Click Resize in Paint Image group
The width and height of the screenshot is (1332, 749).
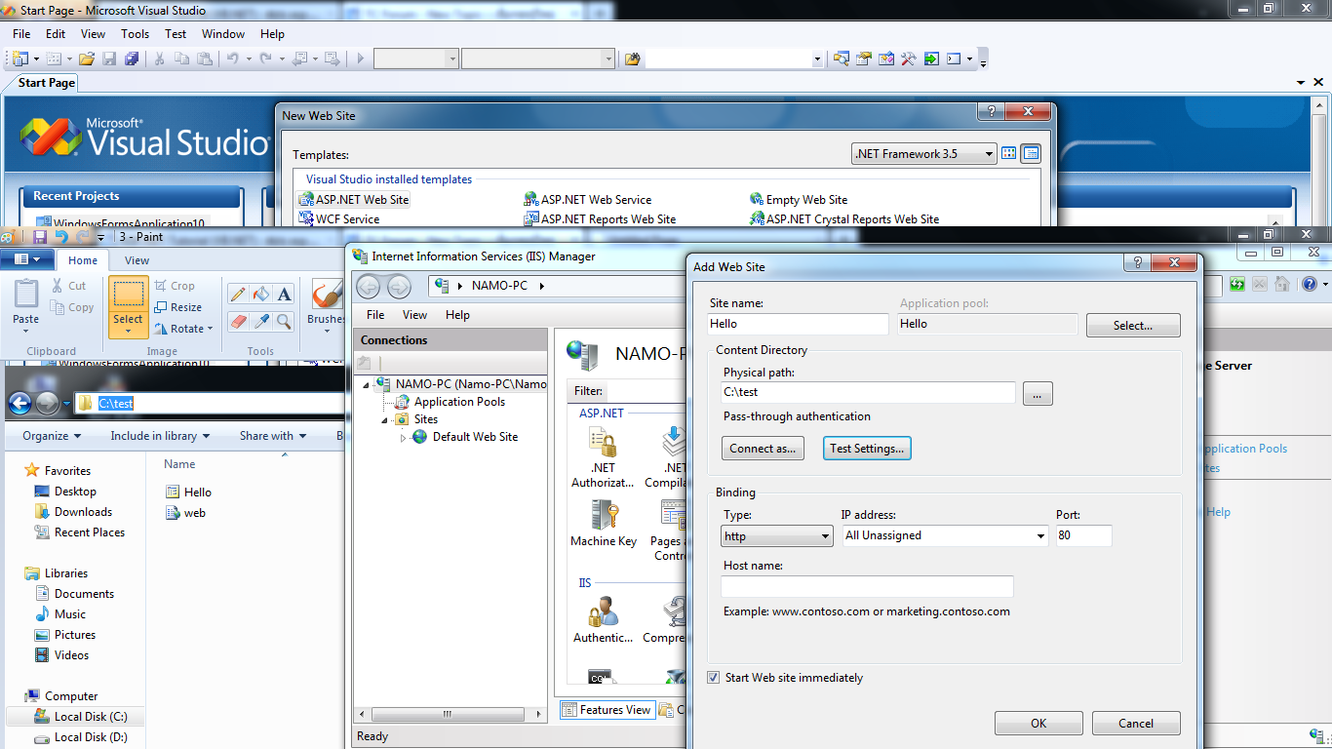[178, 307]
